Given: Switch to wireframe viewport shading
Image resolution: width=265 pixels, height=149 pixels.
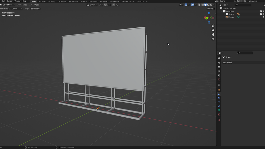Looking at the screenshot, I should (203, 5).
